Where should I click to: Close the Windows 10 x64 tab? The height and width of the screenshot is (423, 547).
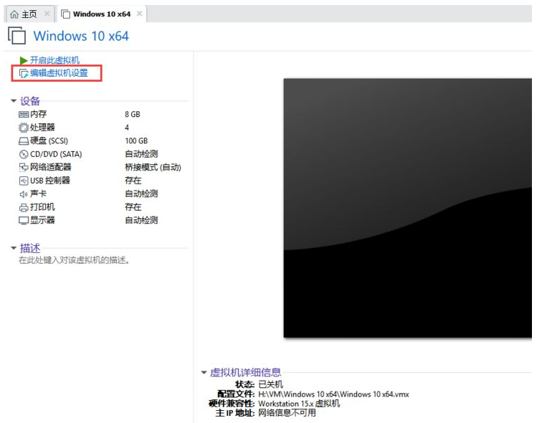pos(139,14)
